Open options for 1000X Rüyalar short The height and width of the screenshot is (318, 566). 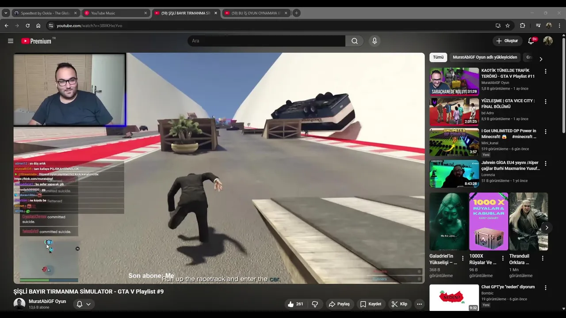503,258
